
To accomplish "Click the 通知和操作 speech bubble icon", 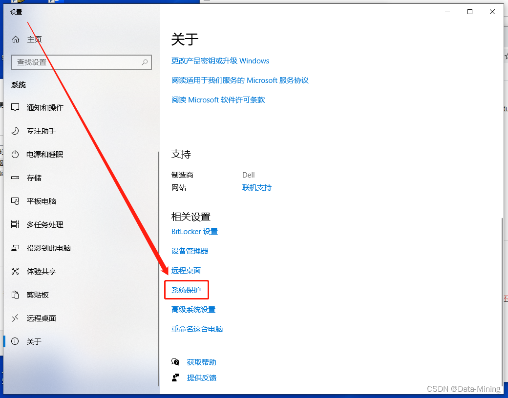I will point(15,107).
